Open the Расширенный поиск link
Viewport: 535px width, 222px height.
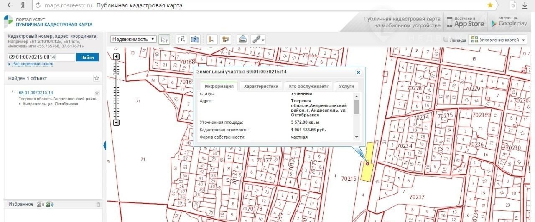click(x=32, y=64)
